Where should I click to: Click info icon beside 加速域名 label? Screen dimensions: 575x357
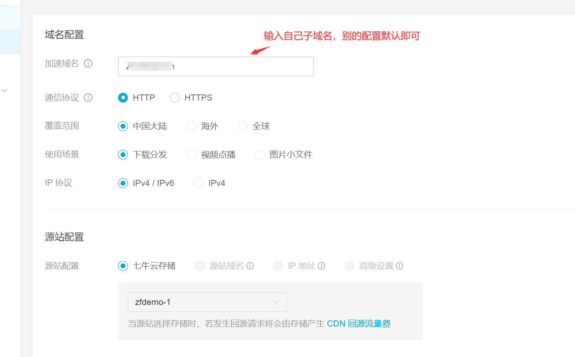point(88,64)
